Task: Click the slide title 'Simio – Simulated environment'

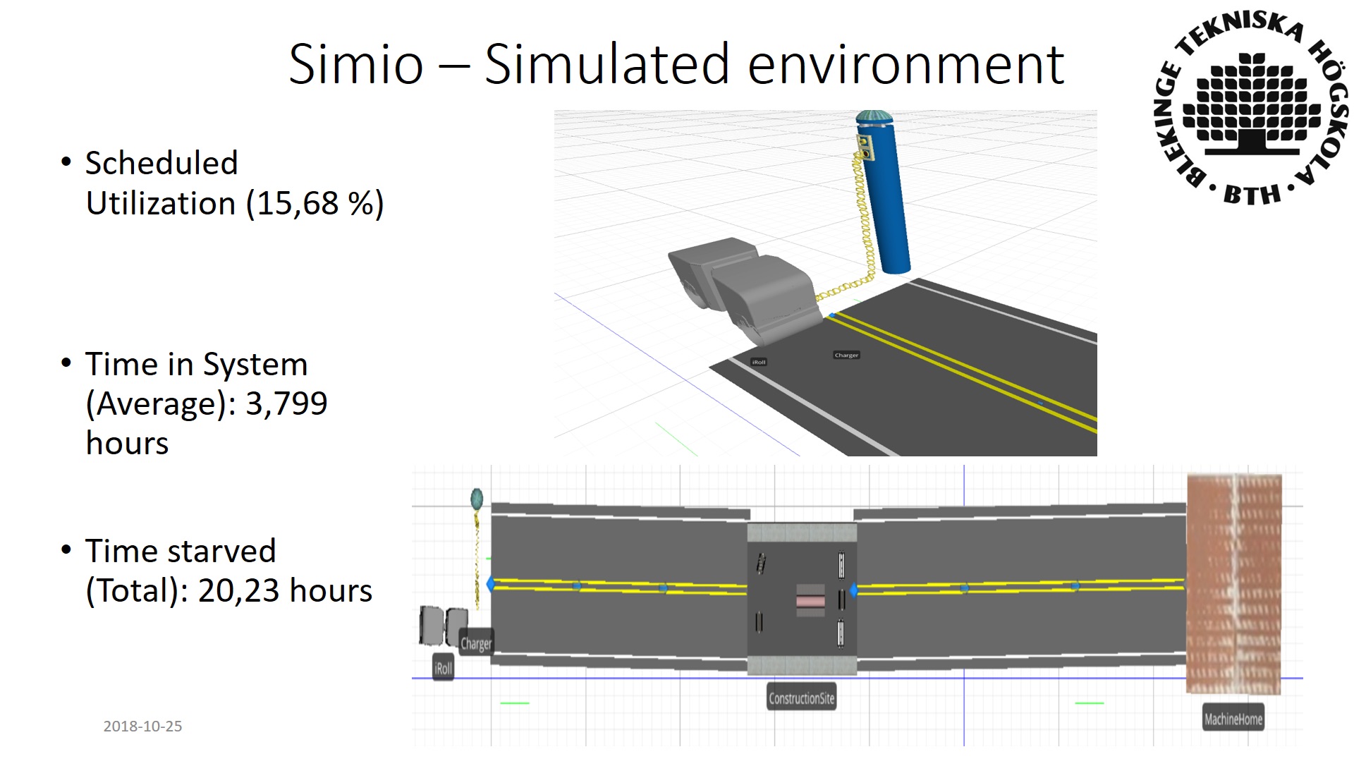Action: coord(676,63)
